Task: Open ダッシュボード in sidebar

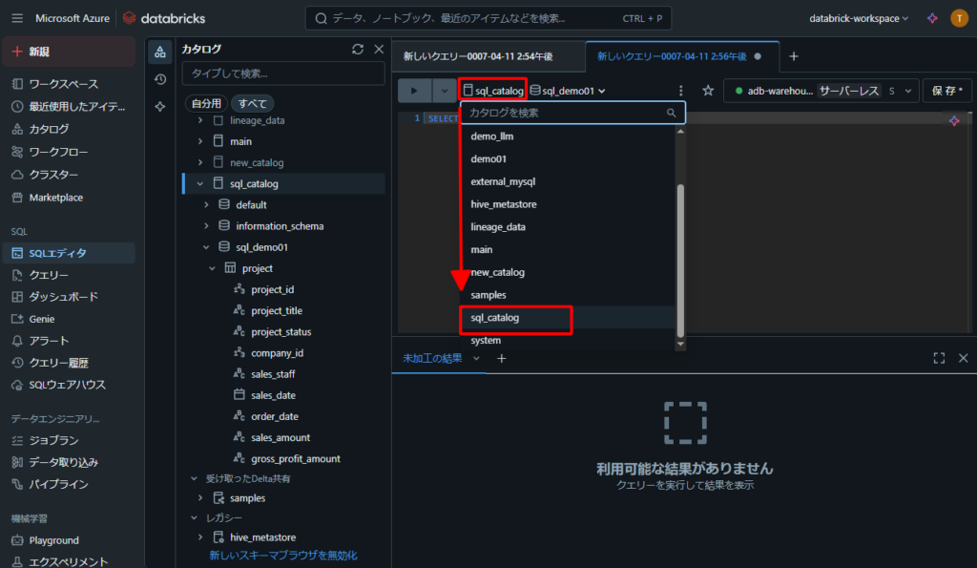Action: pyautogui.click(x=69, y=297)
